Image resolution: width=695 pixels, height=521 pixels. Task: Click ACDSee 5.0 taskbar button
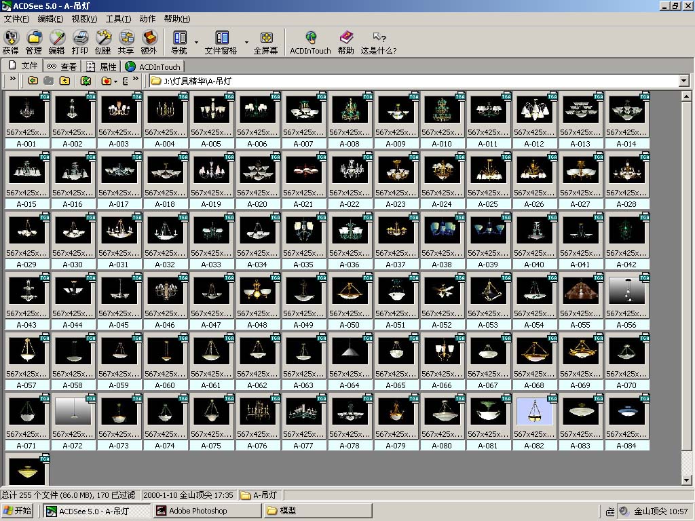pos(97,510)
